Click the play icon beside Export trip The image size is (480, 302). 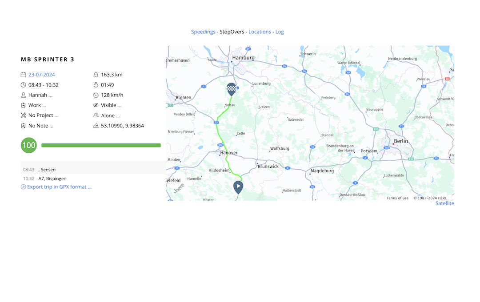pyautogui.click(x=23, y=187)
